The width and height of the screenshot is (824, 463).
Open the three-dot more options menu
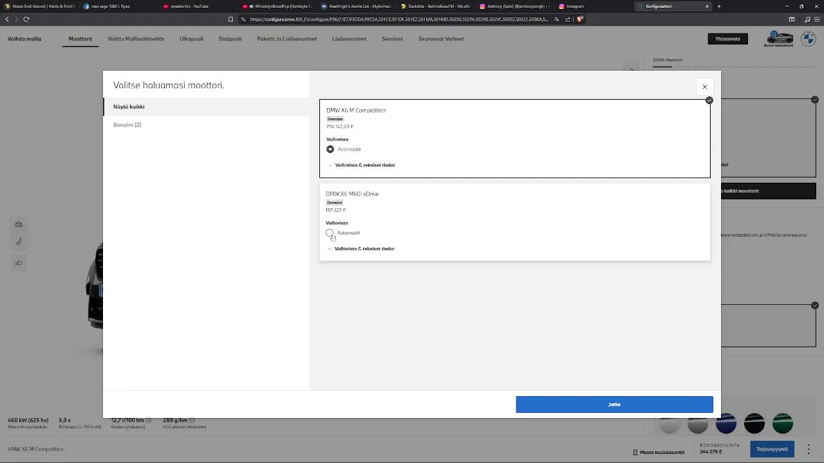tap(809, 449)
